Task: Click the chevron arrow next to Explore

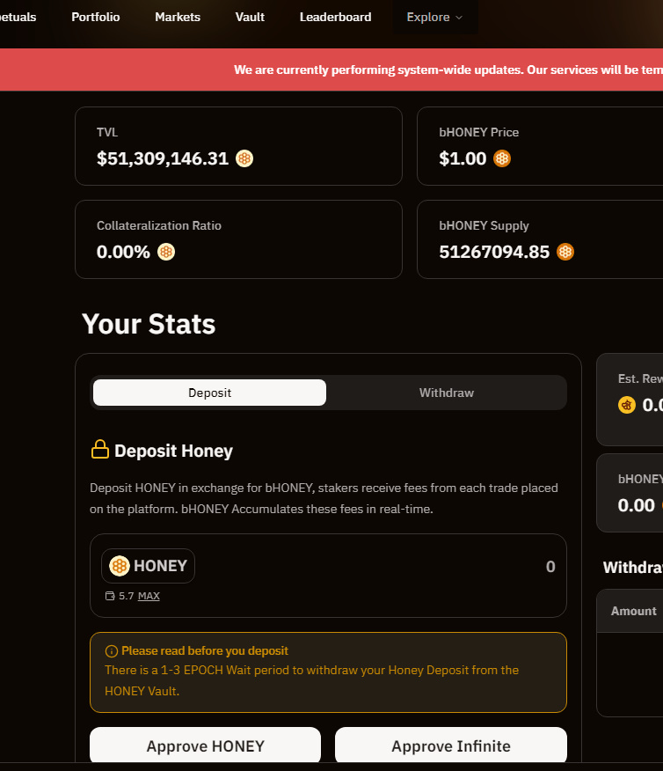Action: pos(459,18)
